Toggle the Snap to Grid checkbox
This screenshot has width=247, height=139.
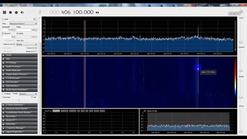[x=14, y=44]
